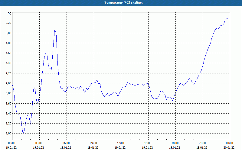The image size is (242, 151).
Task: Select the '19.01.22' date under 21:00
Action: tap(202, 147)
